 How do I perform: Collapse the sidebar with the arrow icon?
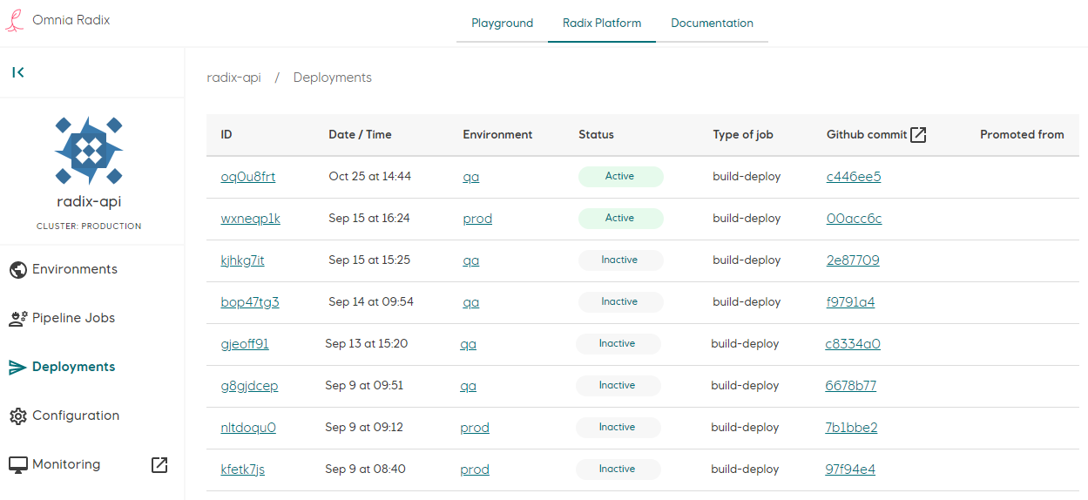(x=18, y=72)
